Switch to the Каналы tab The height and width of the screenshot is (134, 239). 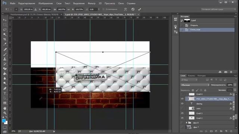point(191,76)
